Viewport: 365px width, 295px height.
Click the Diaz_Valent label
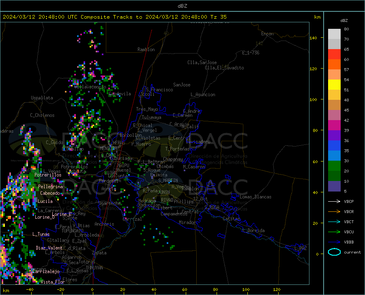(x=49, y=248)
